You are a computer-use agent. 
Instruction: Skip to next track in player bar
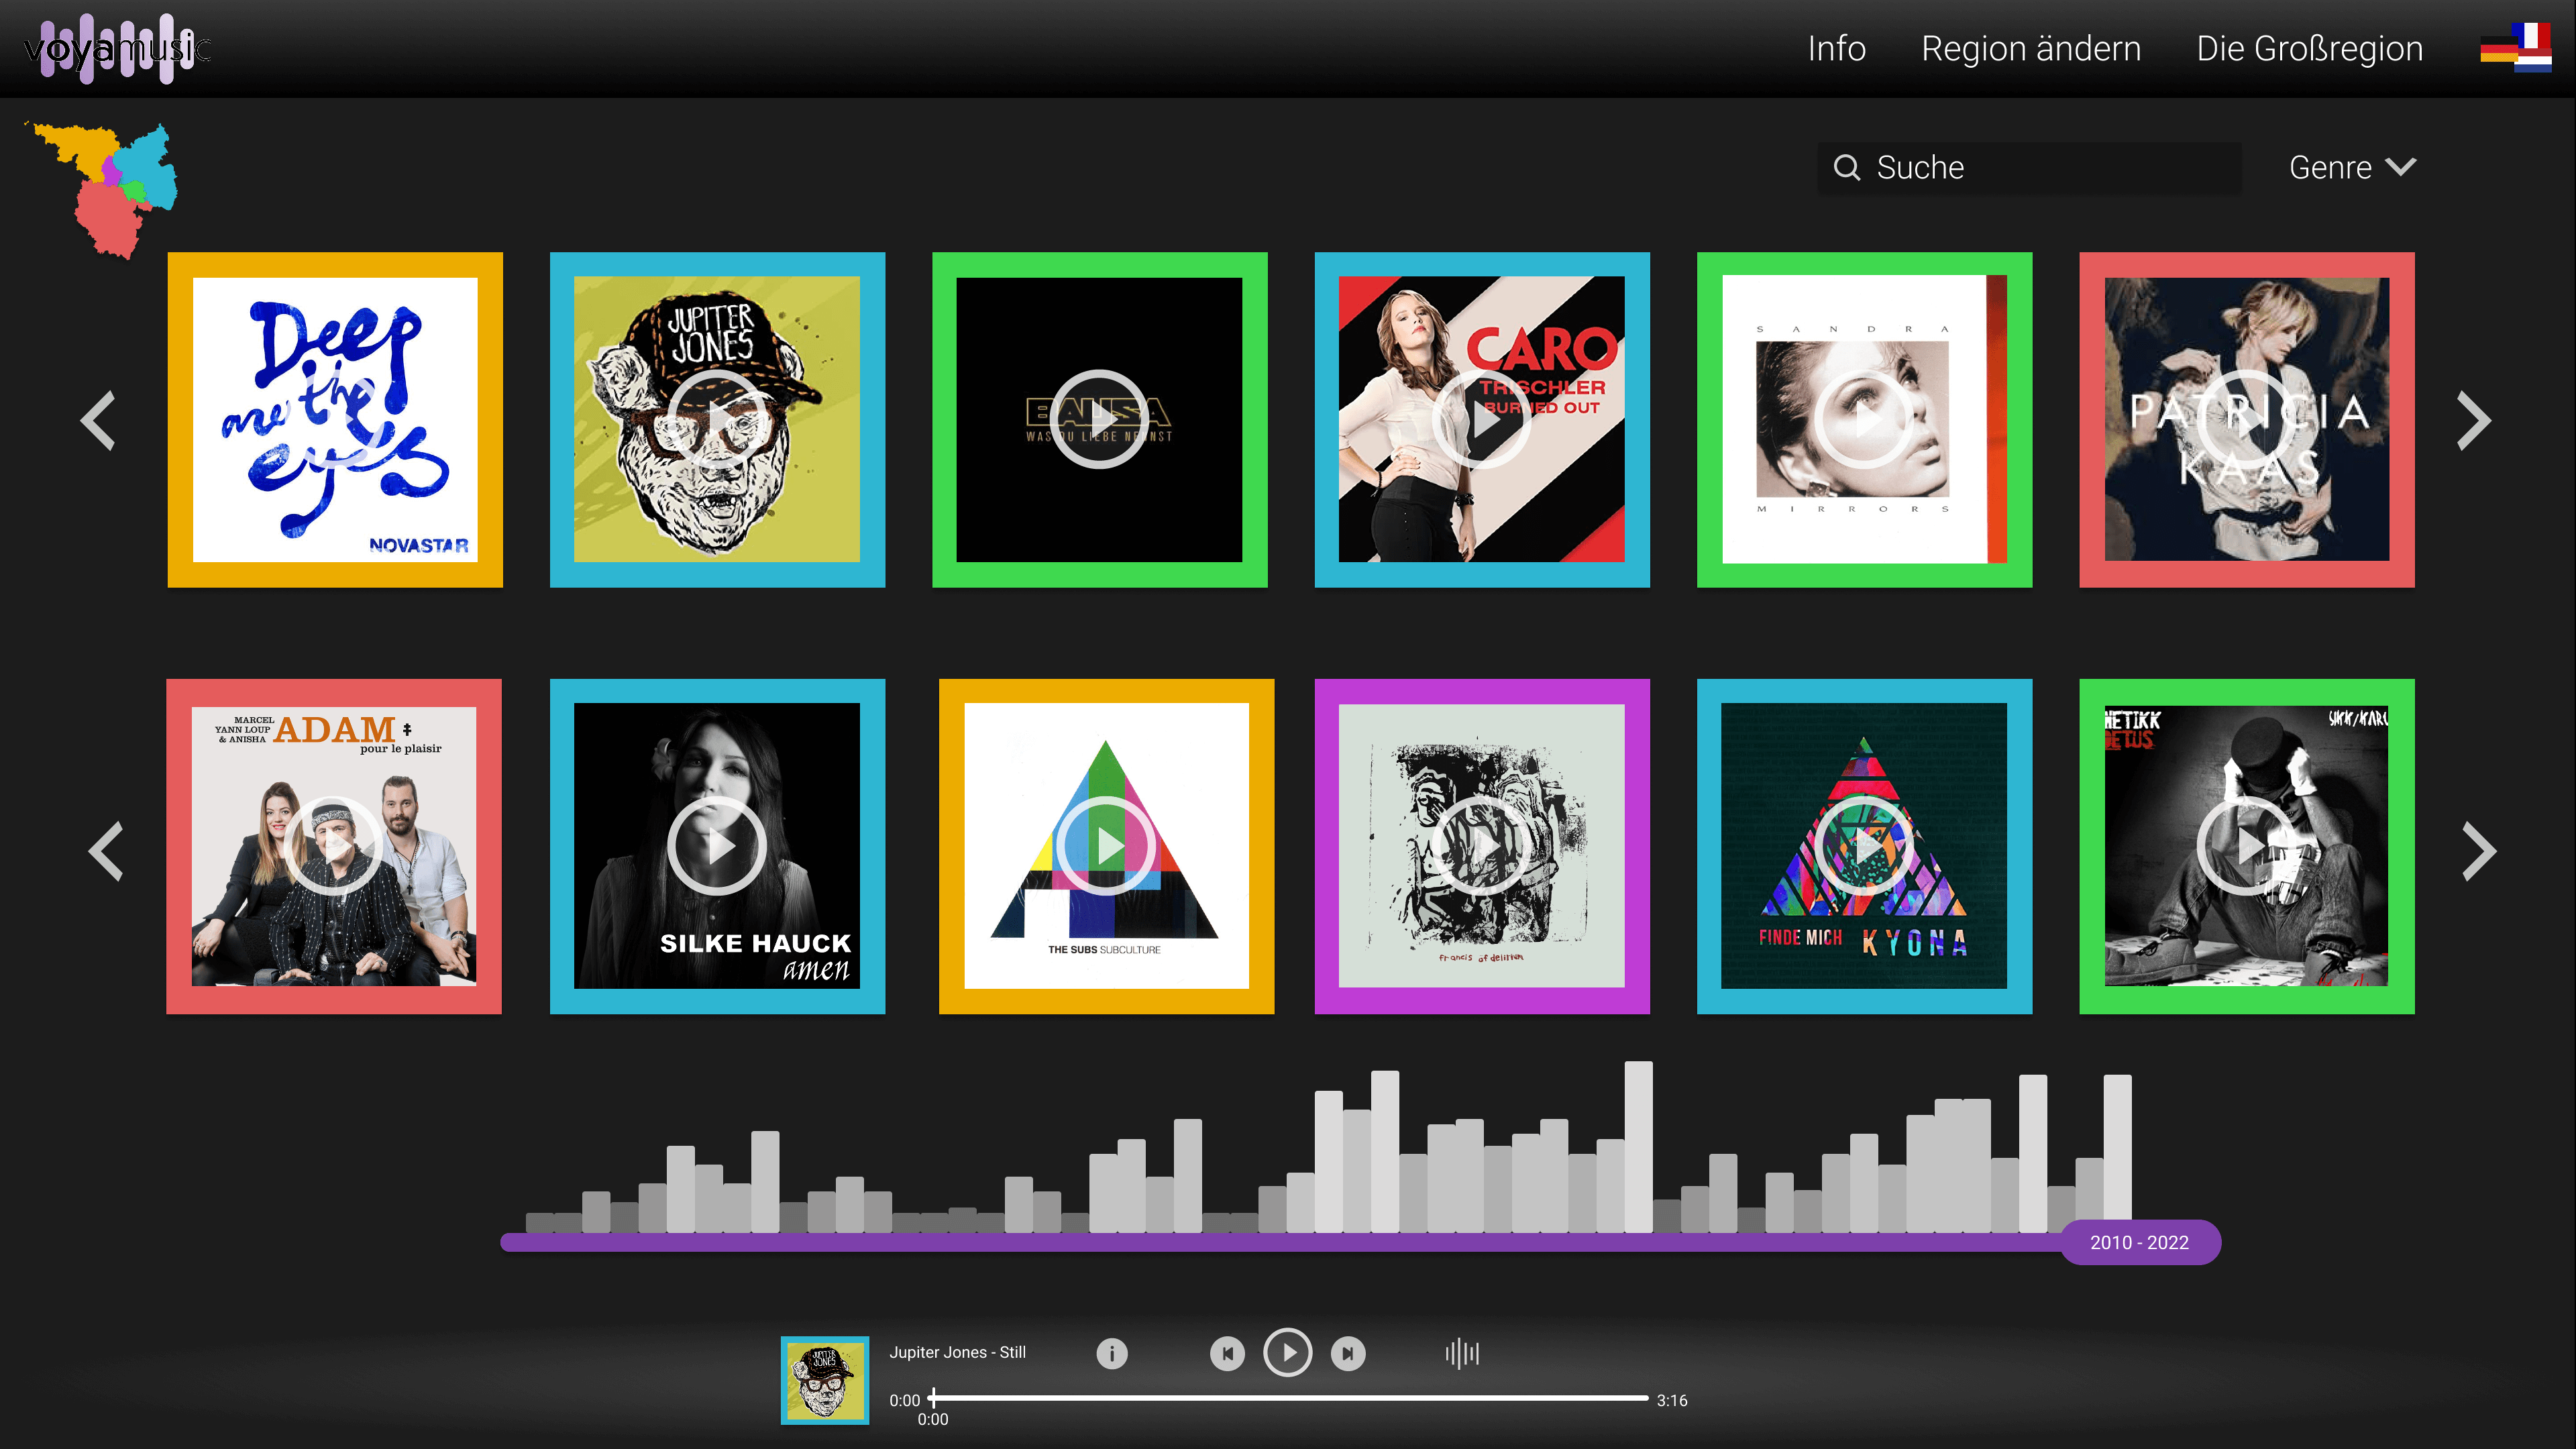[1348, 1353]
